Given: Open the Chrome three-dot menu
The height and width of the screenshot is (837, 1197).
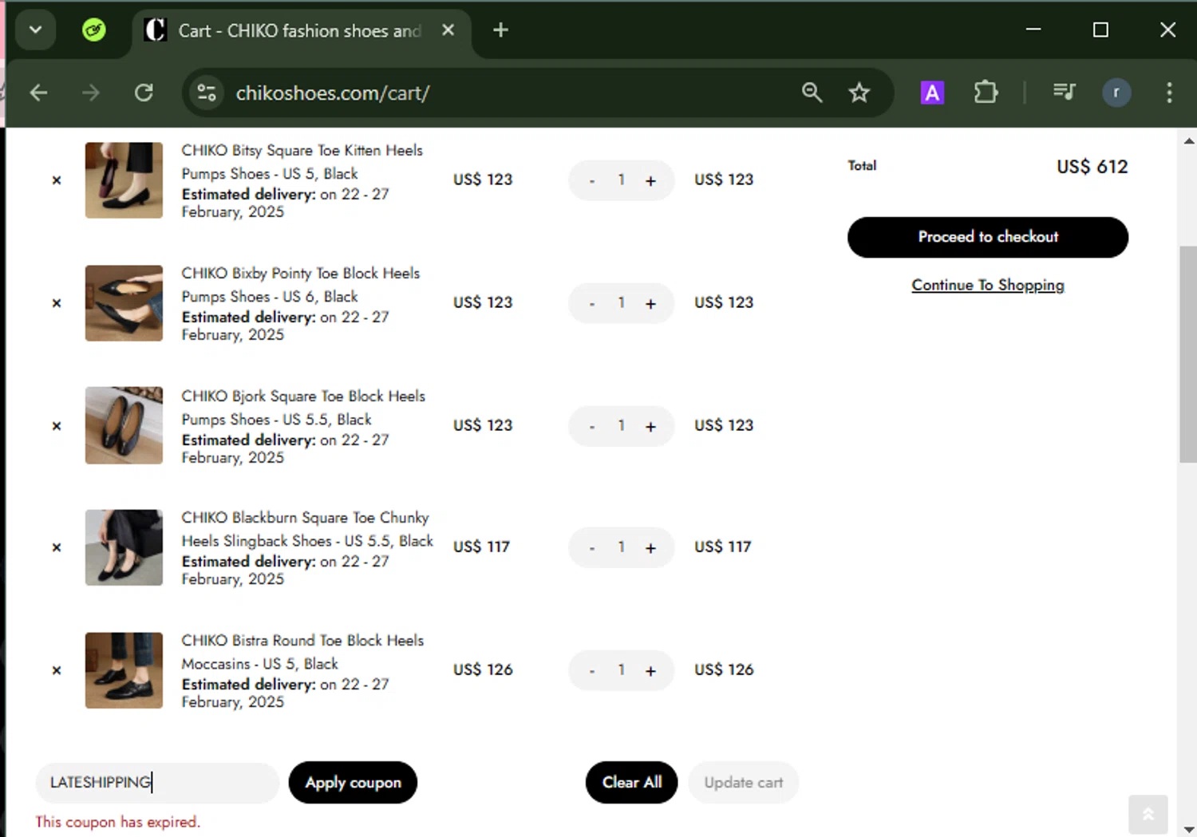Looking at the screenshot, I should point(1169,93).
